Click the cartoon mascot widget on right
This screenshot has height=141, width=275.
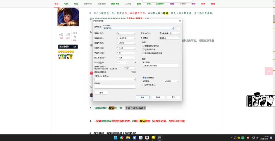[x=261, y=100]
